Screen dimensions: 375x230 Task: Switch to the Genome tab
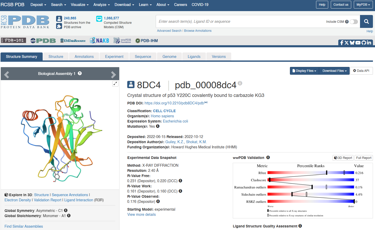[169, 57]
